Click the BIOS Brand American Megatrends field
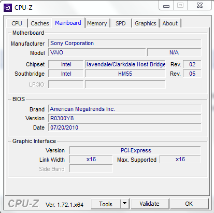This screenshot has height=213, width=214. [125, 109]
